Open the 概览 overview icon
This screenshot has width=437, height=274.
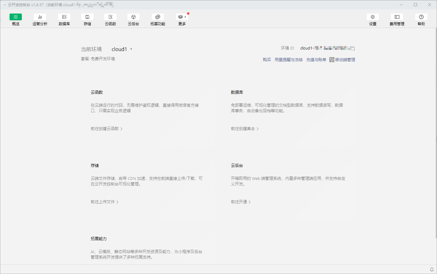[16, 17]
